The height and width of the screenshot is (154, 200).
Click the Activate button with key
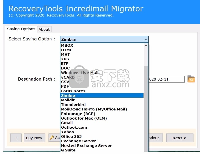(54, 138)
